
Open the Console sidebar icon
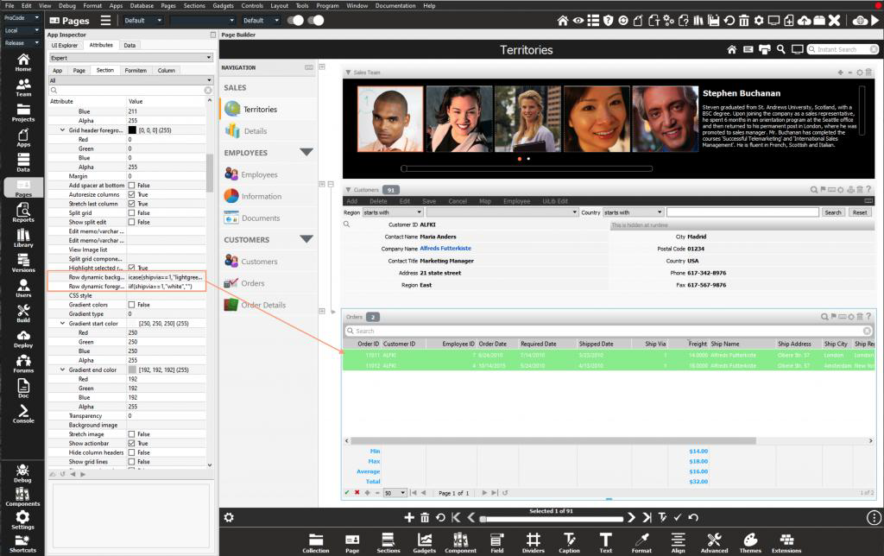[23, 414]
